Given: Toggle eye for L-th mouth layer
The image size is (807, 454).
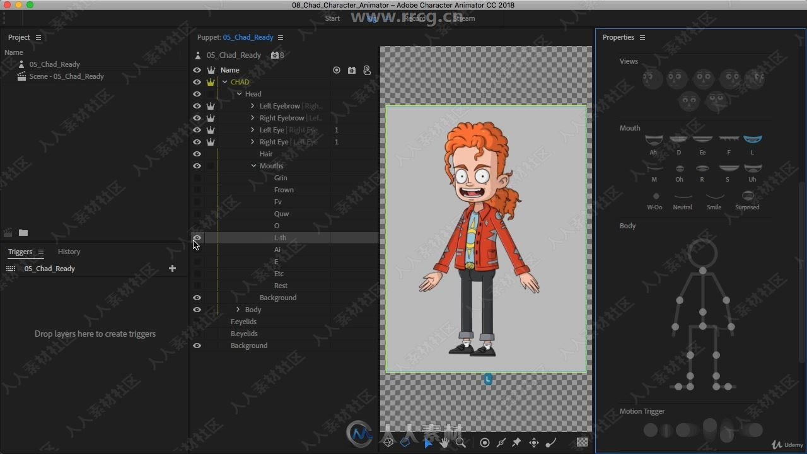Looking at the screenshot, I should (197, 238).
